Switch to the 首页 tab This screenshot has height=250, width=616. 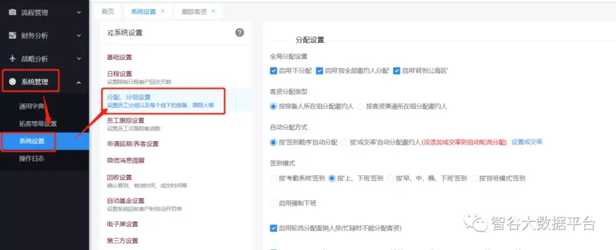[107, 11]
